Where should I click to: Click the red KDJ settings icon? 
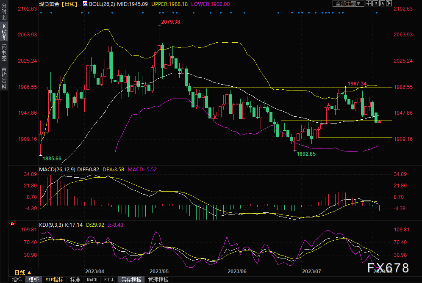click(x=13, y=224)
